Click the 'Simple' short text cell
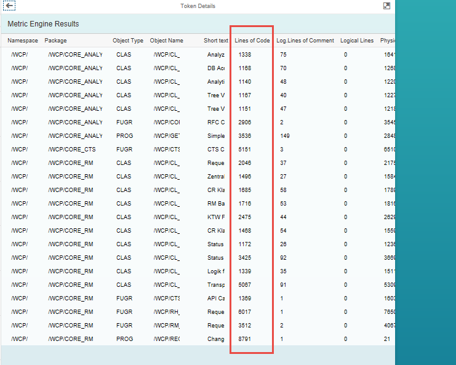 (216, 136)
